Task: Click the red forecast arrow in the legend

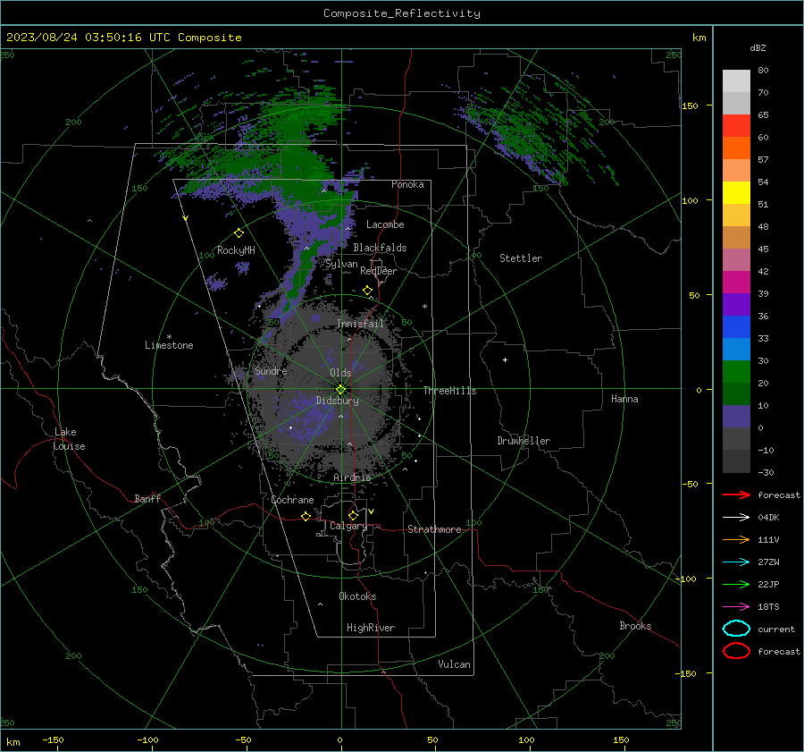Action: tap(736, 494)
